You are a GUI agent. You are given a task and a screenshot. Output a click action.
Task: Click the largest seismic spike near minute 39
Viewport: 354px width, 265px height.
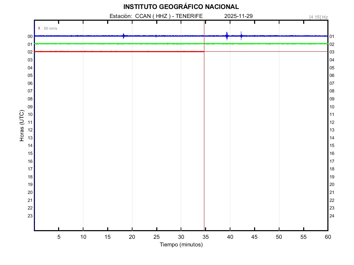click(227, 36)
